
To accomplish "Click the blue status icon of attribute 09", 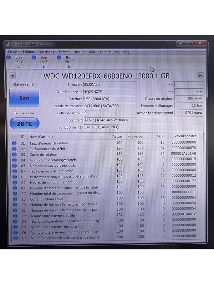I will tap(15, 182).
